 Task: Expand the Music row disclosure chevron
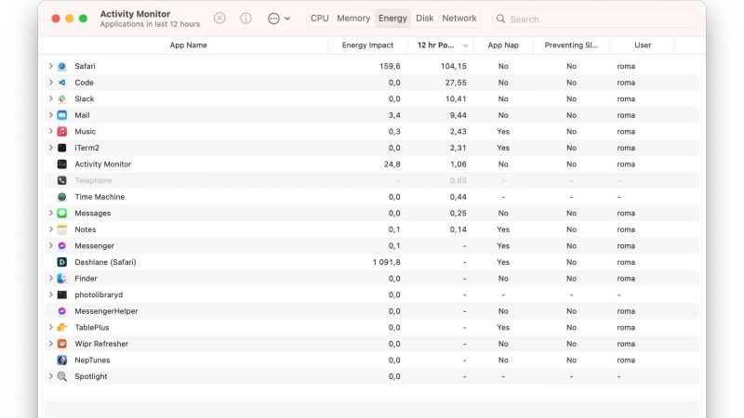tap(51, 131)
